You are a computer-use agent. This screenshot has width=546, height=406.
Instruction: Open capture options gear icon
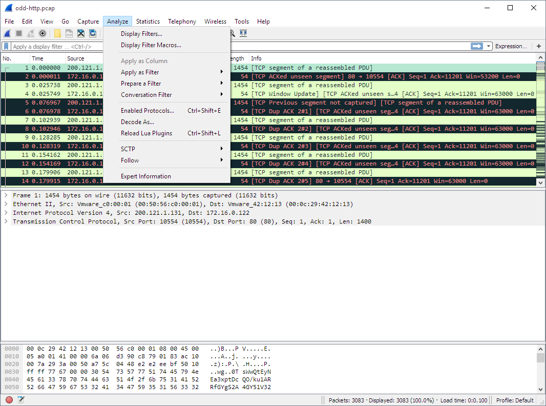click(43, 33)
